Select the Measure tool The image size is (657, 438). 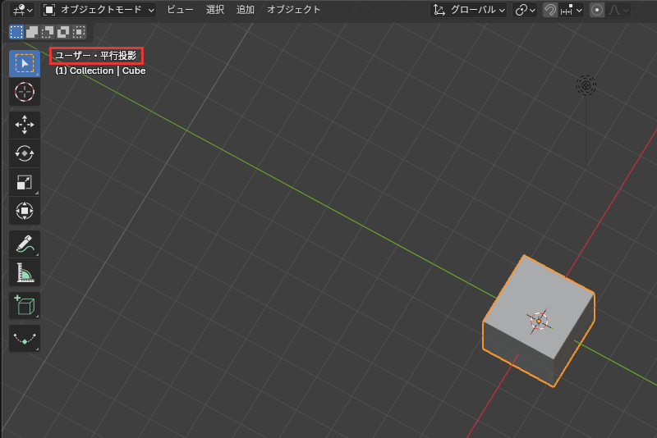coord(25,272)
